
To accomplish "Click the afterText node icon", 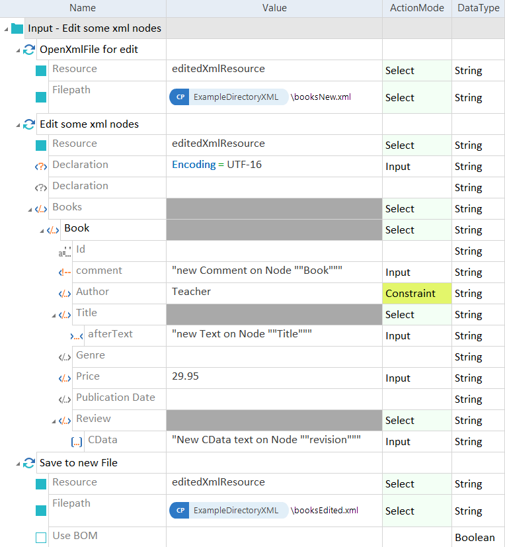I will [x=76, y=335].
